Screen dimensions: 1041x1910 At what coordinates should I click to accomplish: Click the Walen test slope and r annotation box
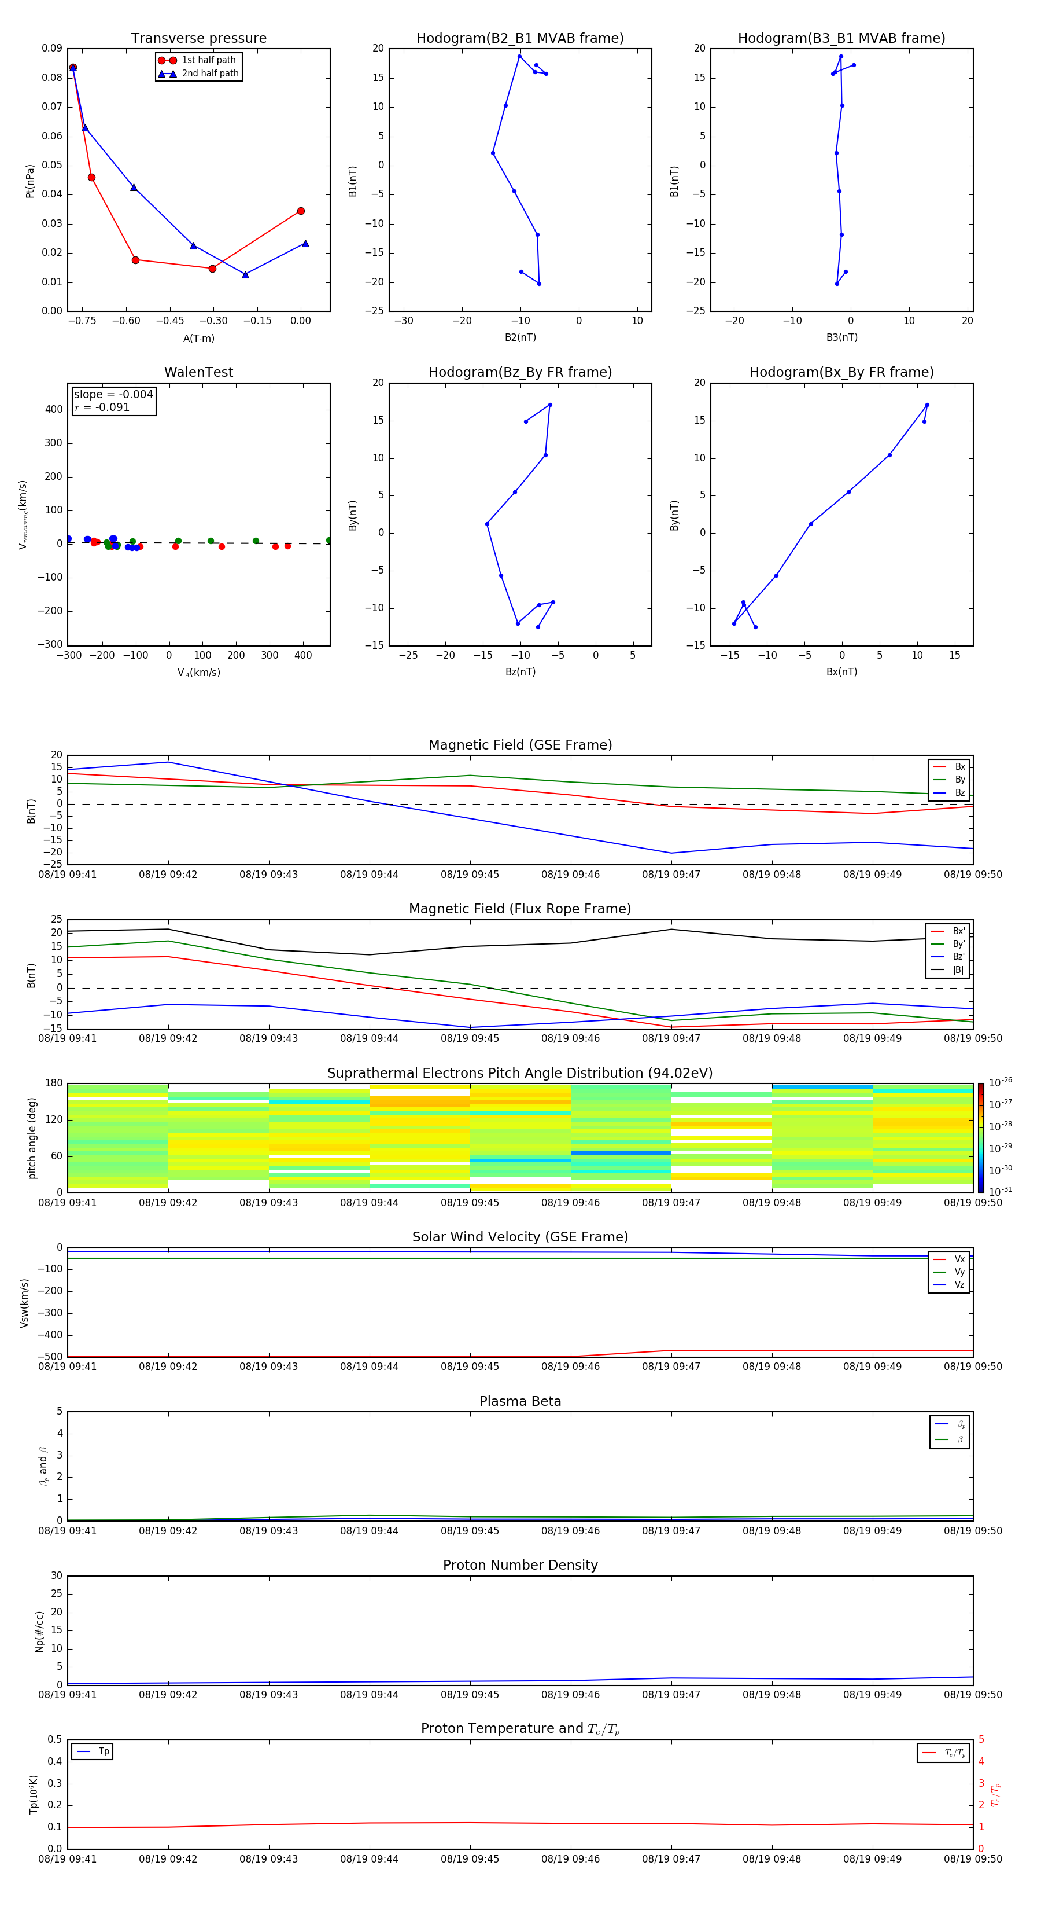click(113, 401)
